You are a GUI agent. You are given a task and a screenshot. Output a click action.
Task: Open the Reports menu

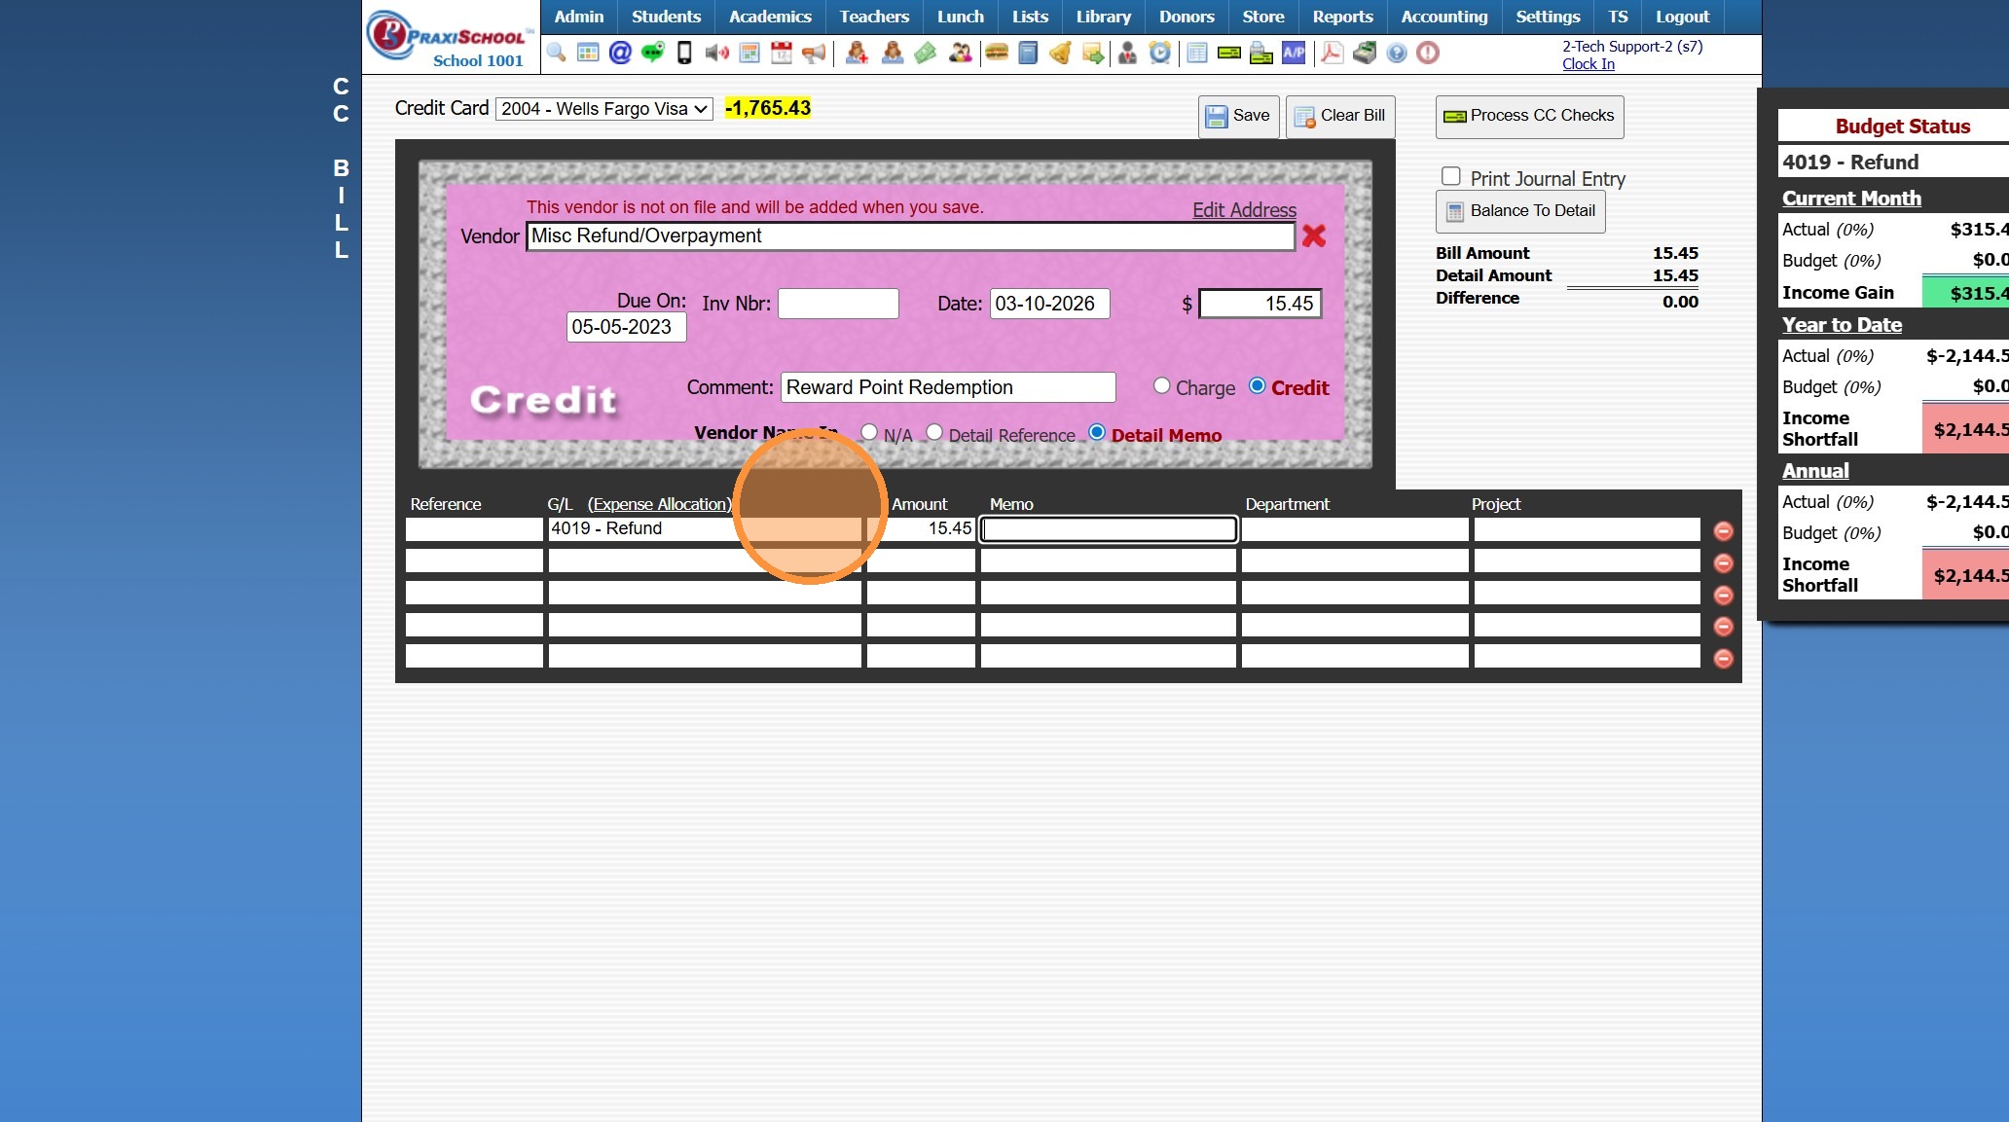[1341, 17]
